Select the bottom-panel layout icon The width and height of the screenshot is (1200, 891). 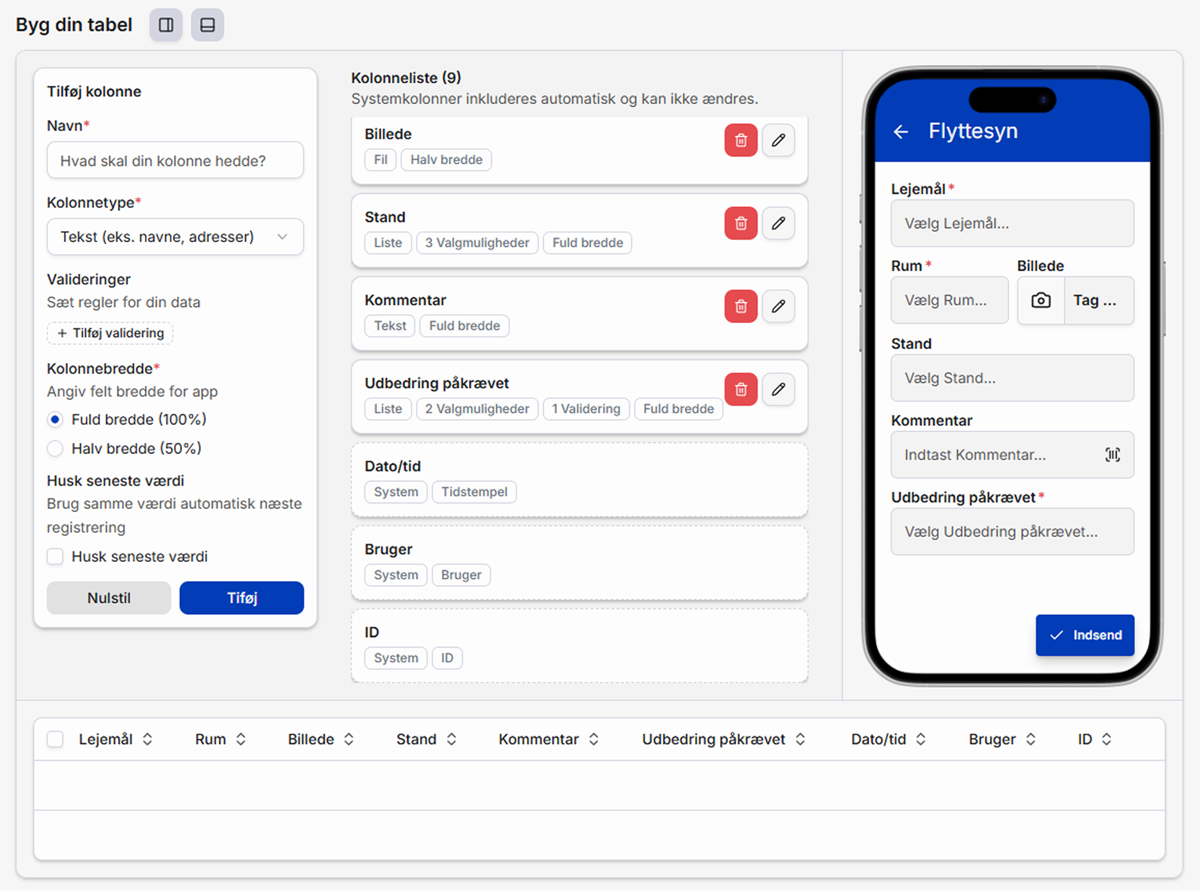[208, 24]
